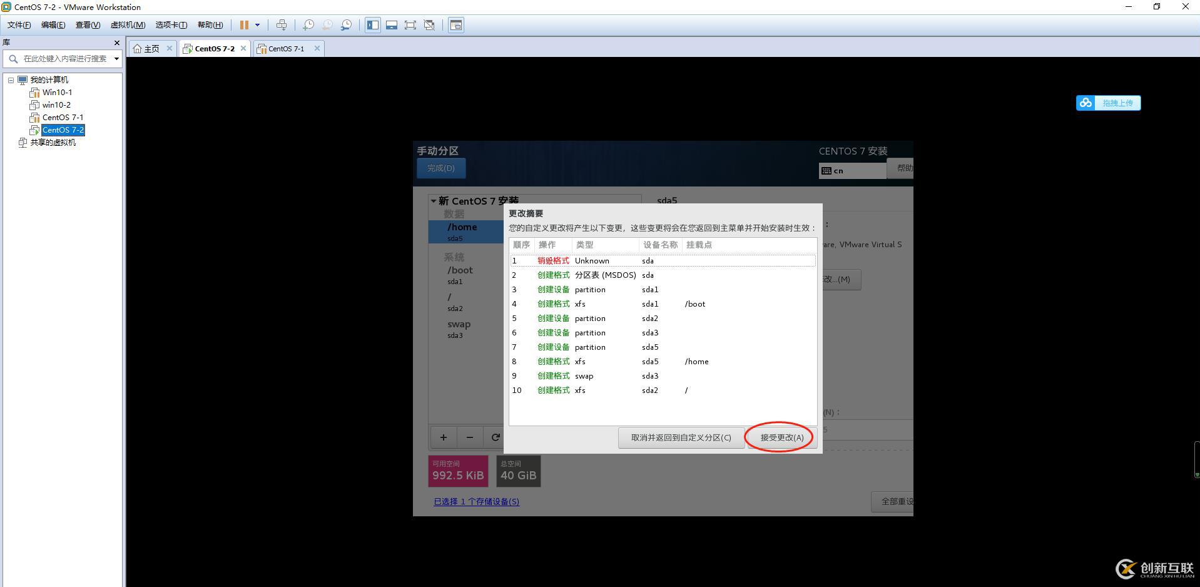This screenshot has width=1200, height=587.
Task: Click the reload storage configuration icon
Action: (495, 437)
